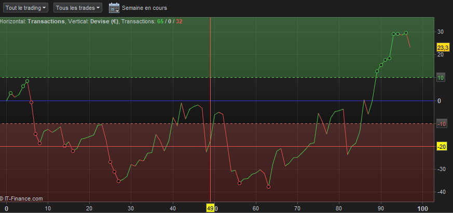The width and height of the screenshot is (453, 213).
Task: Click the -30 value on the vertical axis
Action: pos(442,169)
